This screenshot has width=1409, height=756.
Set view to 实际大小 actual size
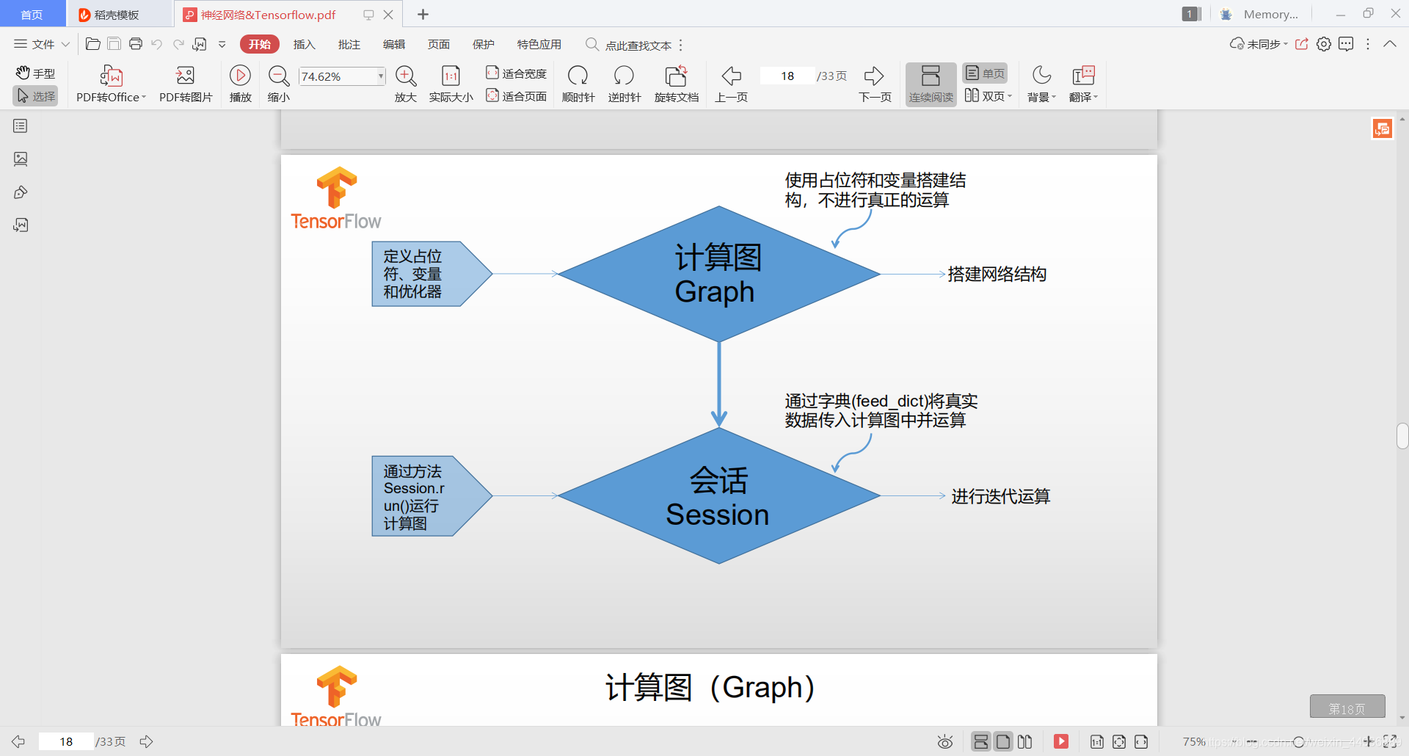pos(451,84)
